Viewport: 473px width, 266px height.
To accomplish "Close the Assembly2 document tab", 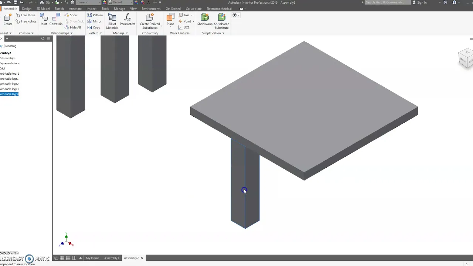I will (142, 258).
